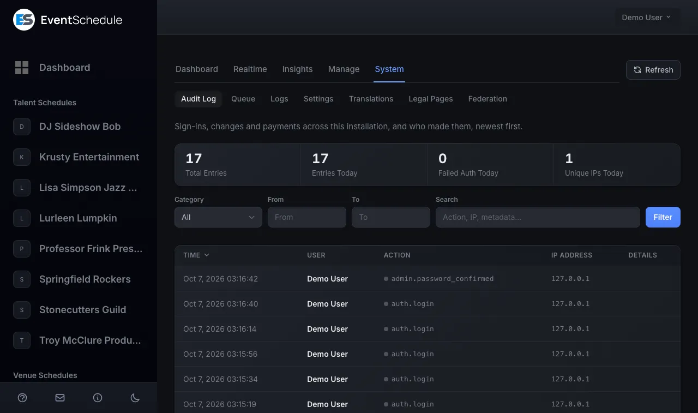Switch to the Insights tab
698x413 pixels.
tap(297, 69)
